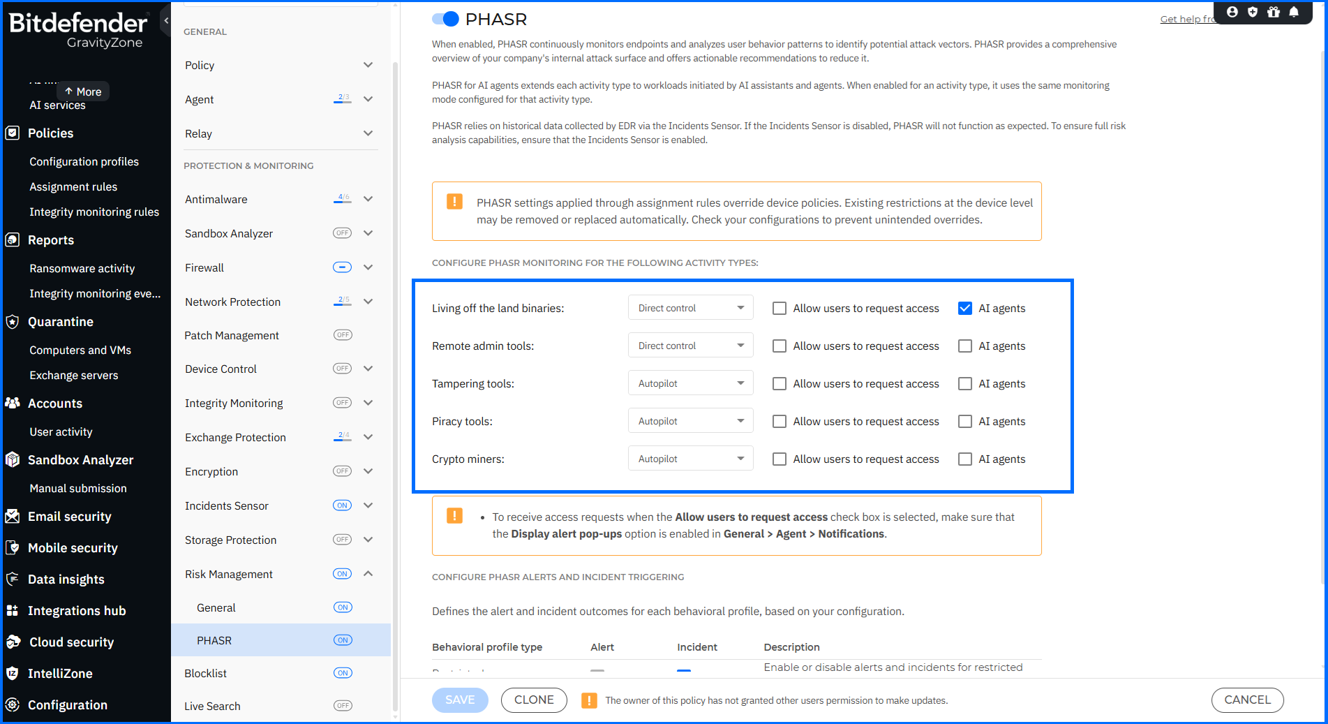Viewport: 1328px width, 724px height.
Task: Click the Policies sidebar icon
Action: (x=13, y=133)
